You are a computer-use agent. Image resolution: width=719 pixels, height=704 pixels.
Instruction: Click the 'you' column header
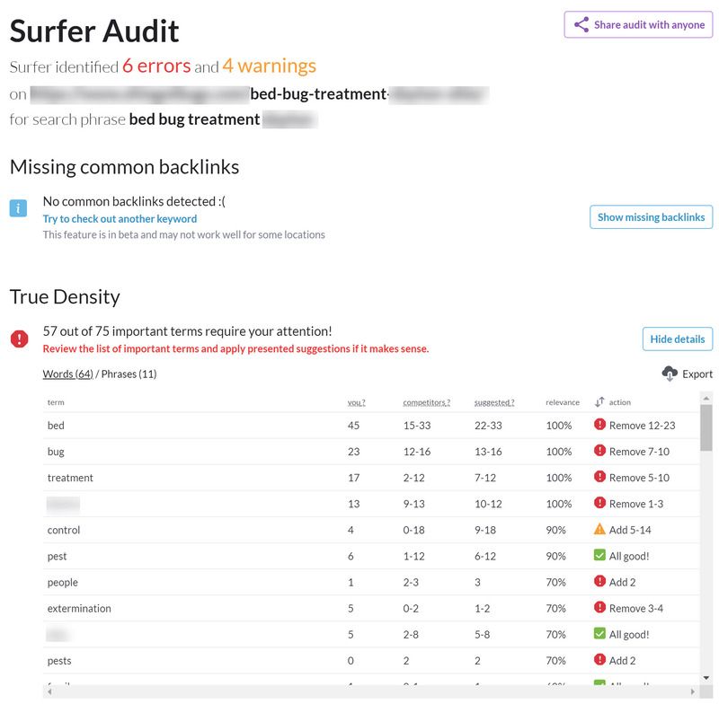pyautogui.click(x=356, y=402)
